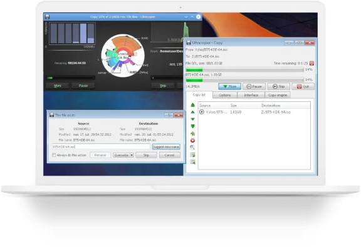Select the Interface tab

coord(251,95)
